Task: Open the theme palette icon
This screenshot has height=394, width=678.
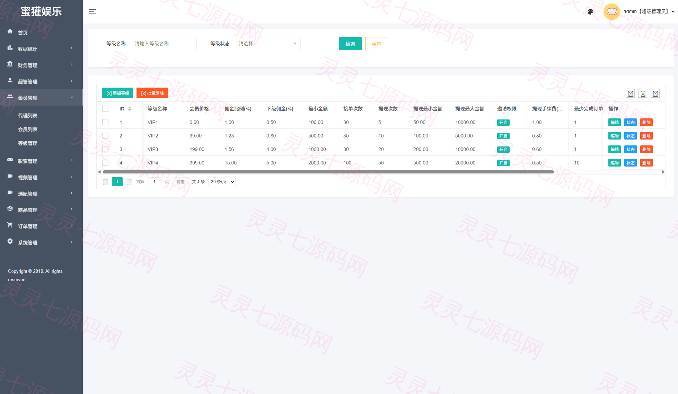Action: pos(590,12)
